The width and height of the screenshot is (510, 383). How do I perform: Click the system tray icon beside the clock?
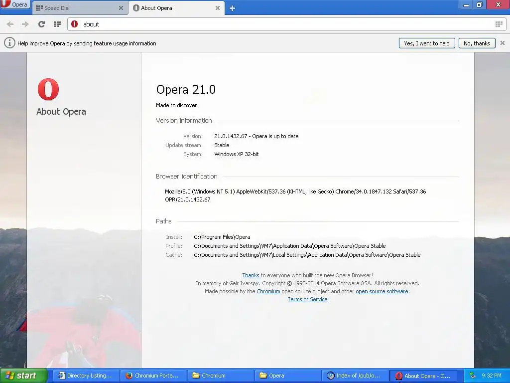(473, 376)
